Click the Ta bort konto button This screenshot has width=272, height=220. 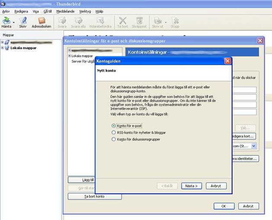click(x=94, y=196)
